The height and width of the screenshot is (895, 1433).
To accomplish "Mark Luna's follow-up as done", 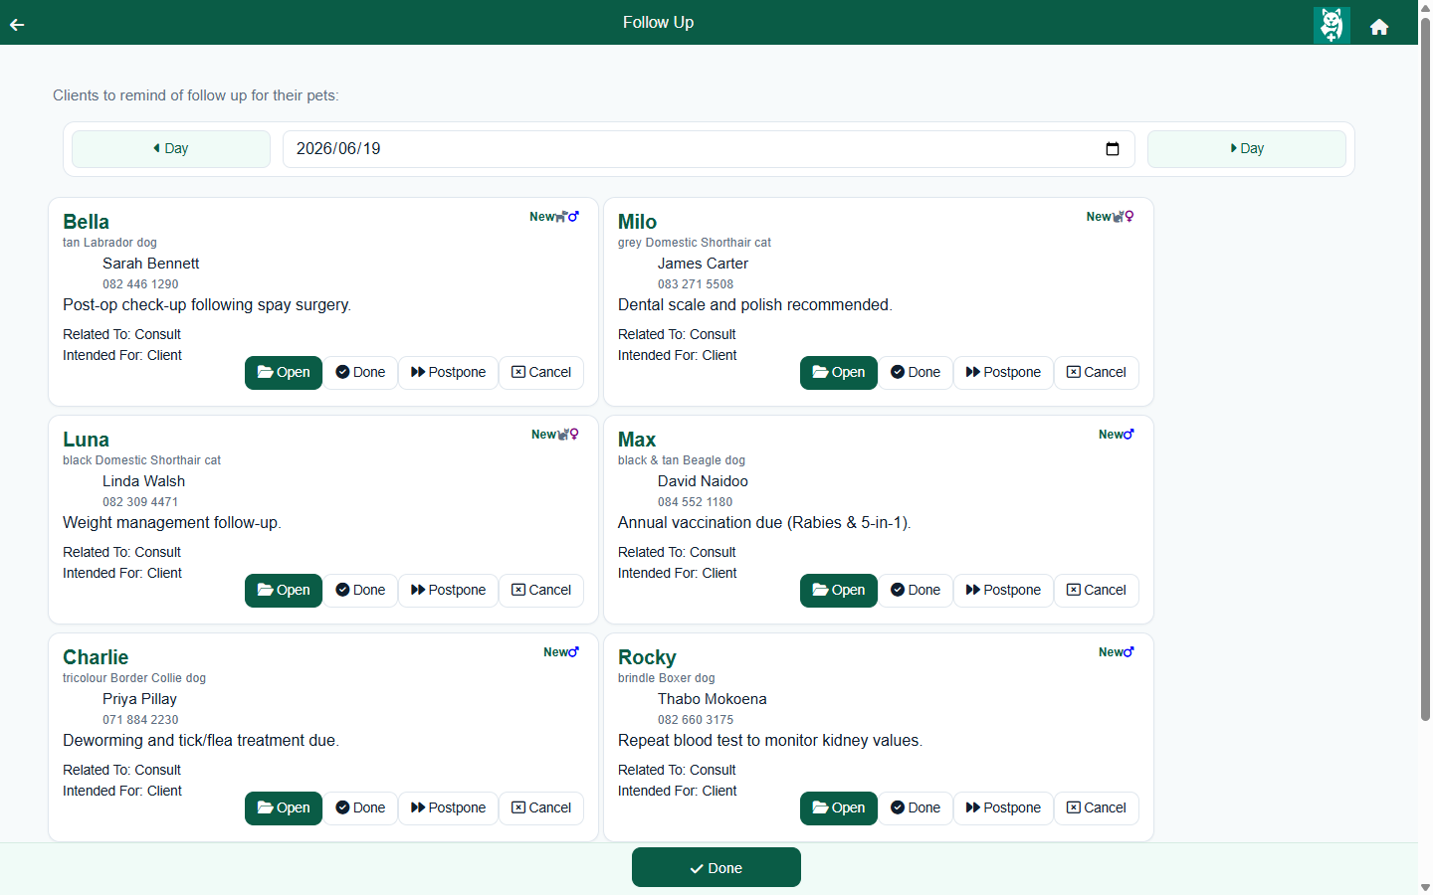I will (360, 591).
